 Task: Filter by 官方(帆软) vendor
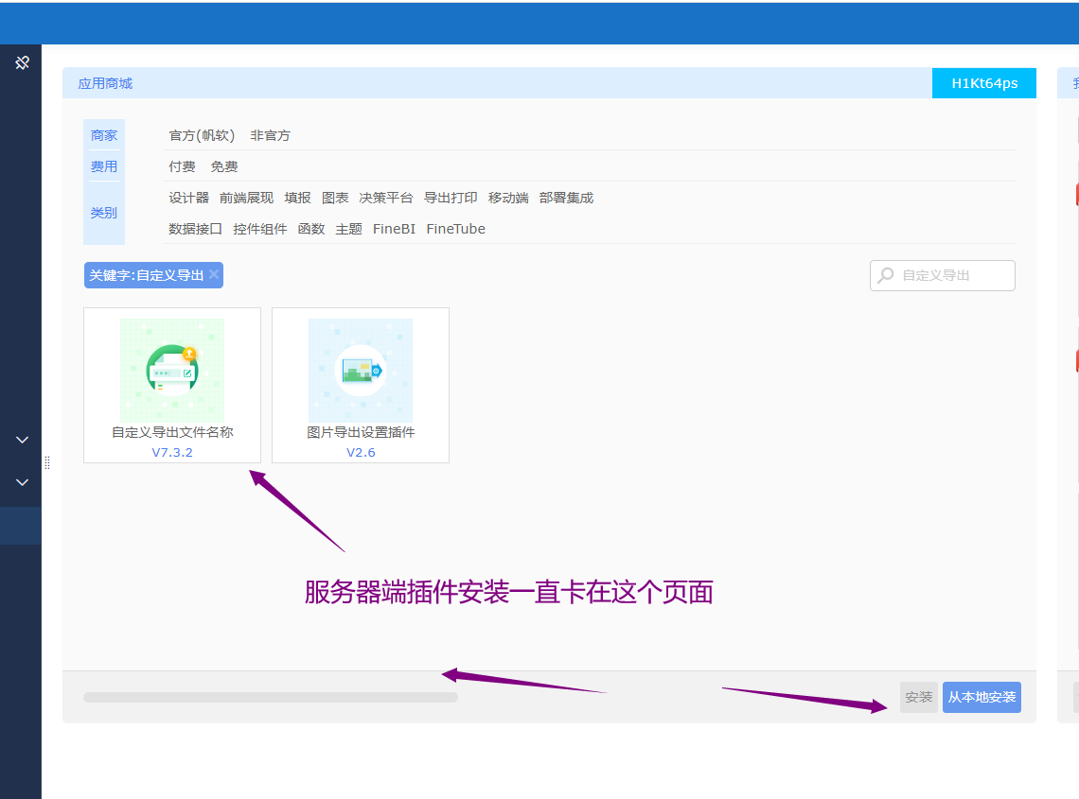point(202,136)
